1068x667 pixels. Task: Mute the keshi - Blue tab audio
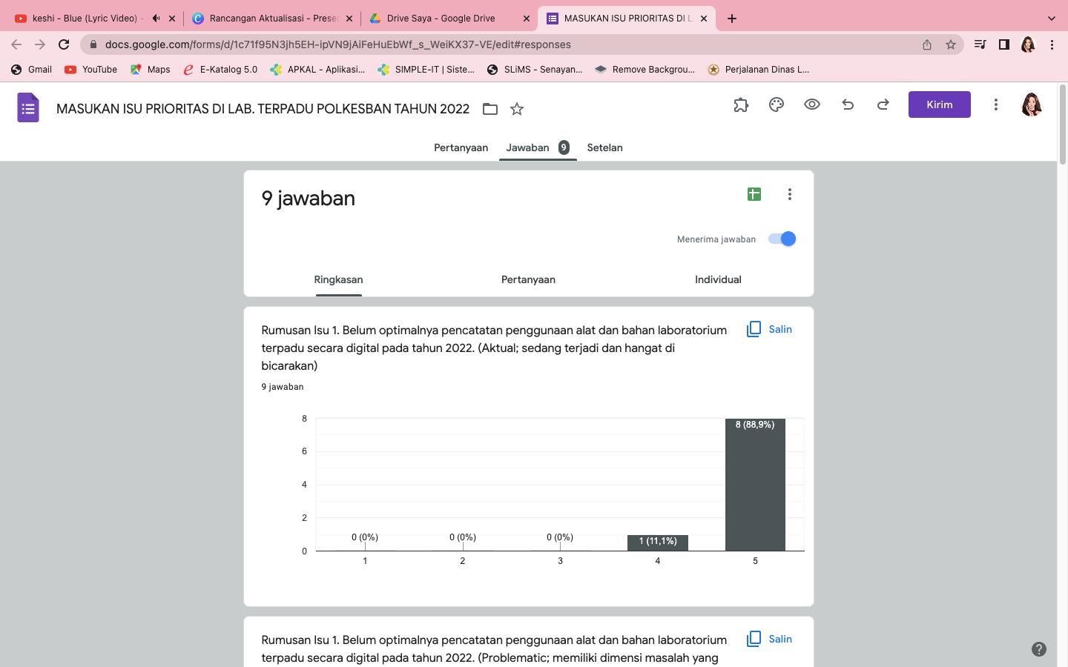pyautogui.click(x=156, y=18)
